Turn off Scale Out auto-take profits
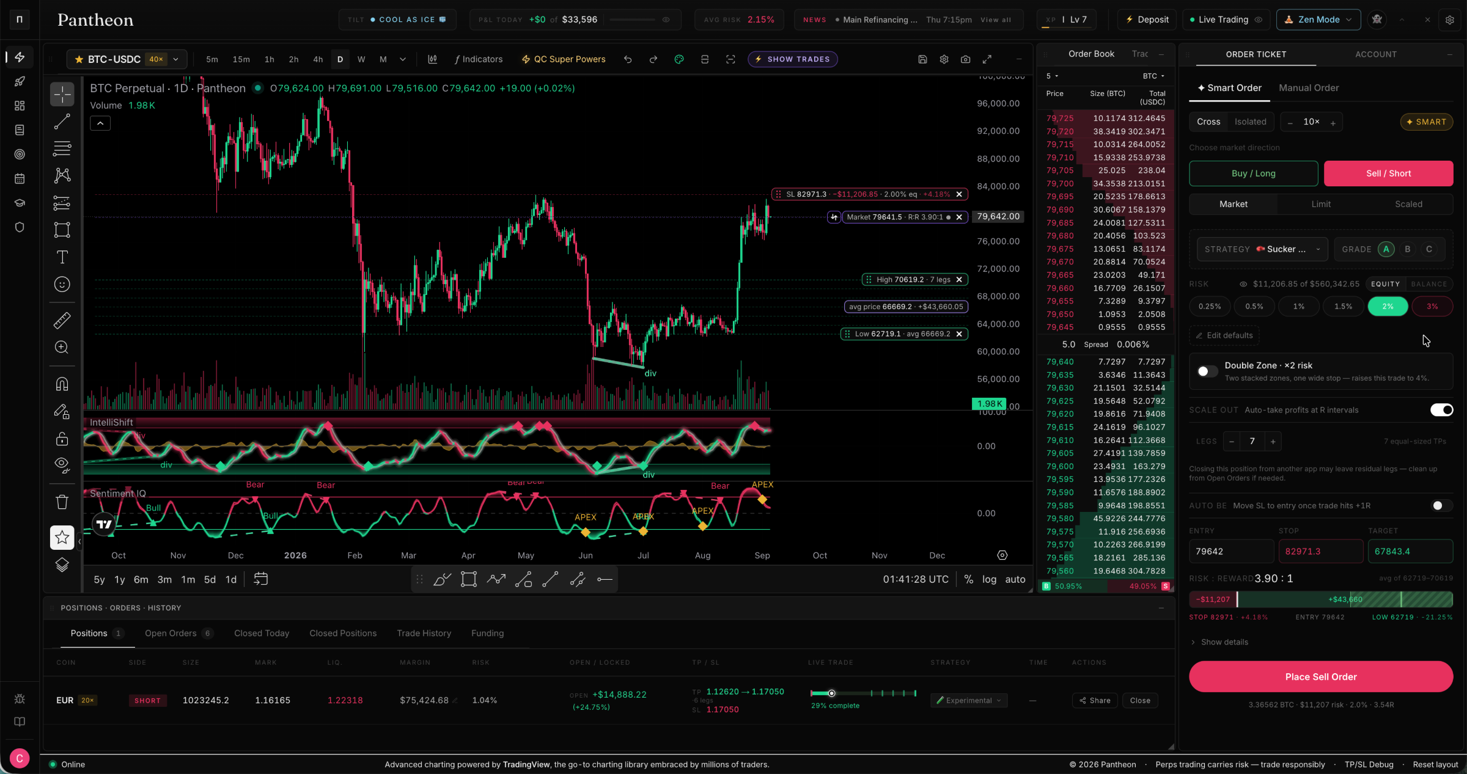This screenshot has width=1467, height=774. point(1441,410)
